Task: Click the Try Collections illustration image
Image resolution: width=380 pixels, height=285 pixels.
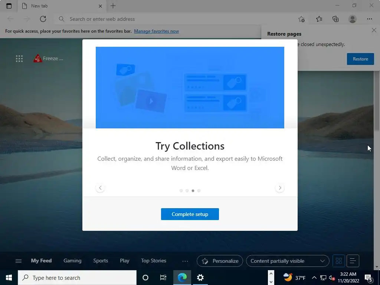Action: 190,88
